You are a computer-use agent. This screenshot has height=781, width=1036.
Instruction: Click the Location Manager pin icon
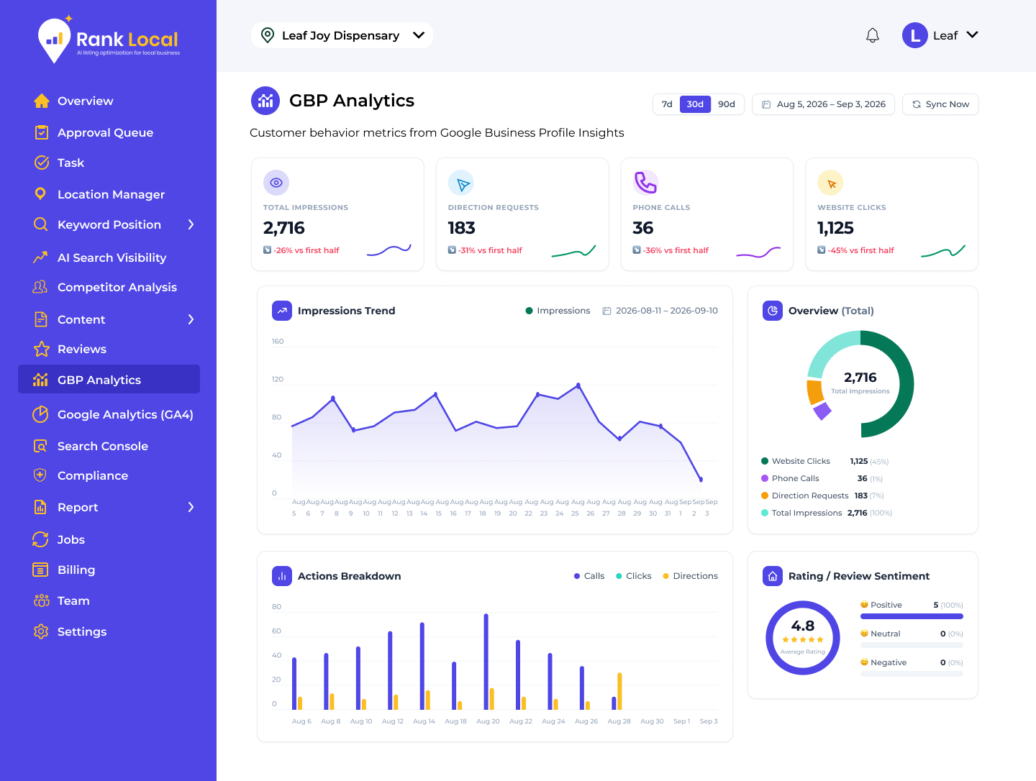(41, 194)
